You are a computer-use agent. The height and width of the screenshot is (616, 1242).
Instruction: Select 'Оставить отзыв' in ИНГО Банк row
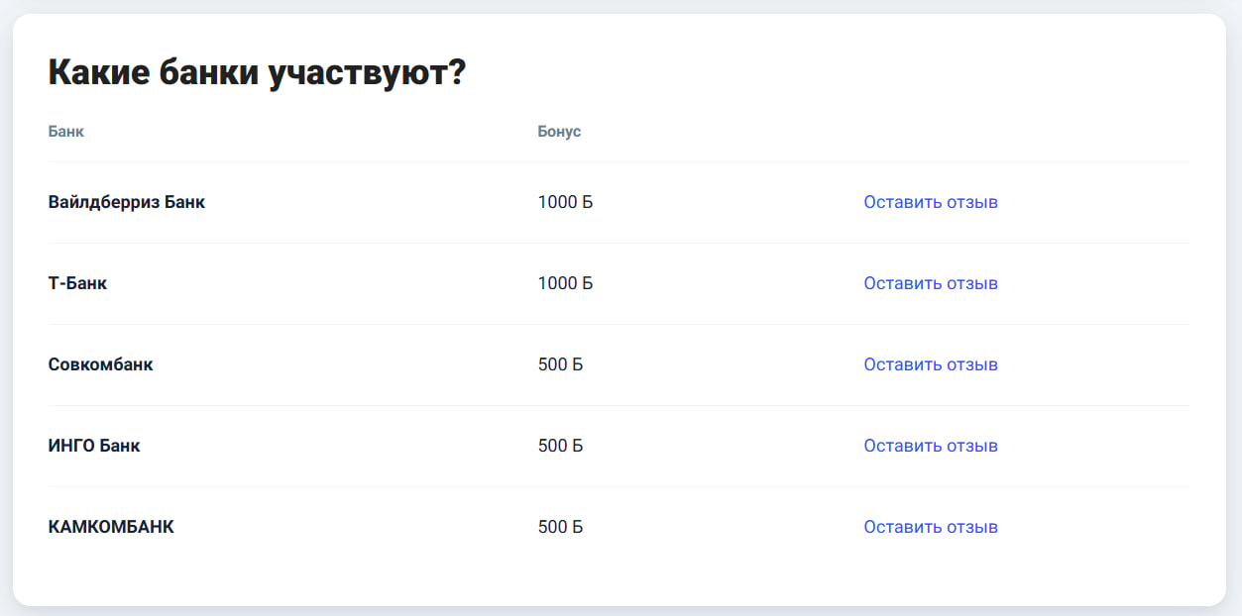click(x=930, y=446)
